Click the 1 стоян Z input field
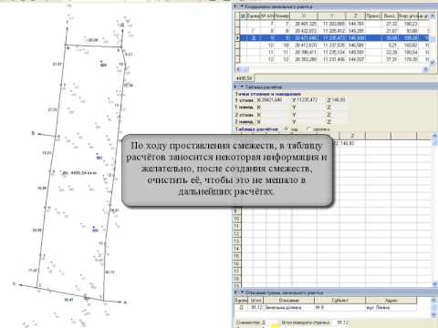 (339, 100)
